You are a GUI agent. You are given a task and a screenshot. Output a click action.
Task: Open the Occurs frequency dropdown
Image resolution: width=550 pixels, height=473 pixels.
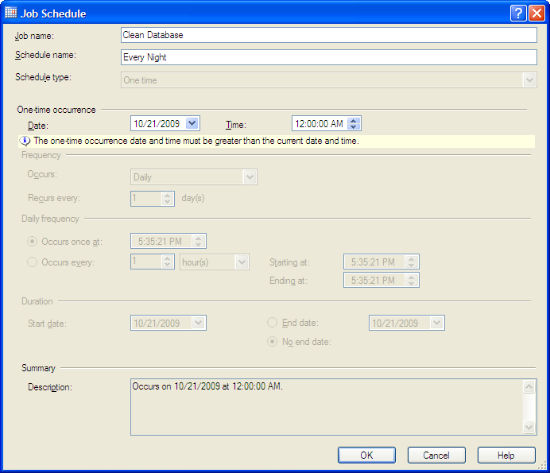[250, 177]
